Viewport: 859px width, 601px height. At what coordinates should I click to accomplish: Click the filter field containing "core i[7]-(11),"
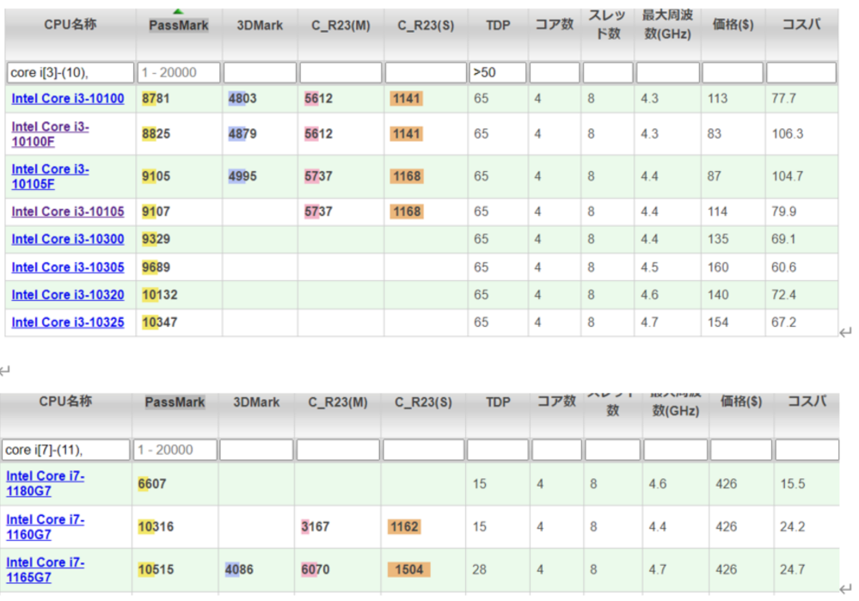tap(67, 450)
